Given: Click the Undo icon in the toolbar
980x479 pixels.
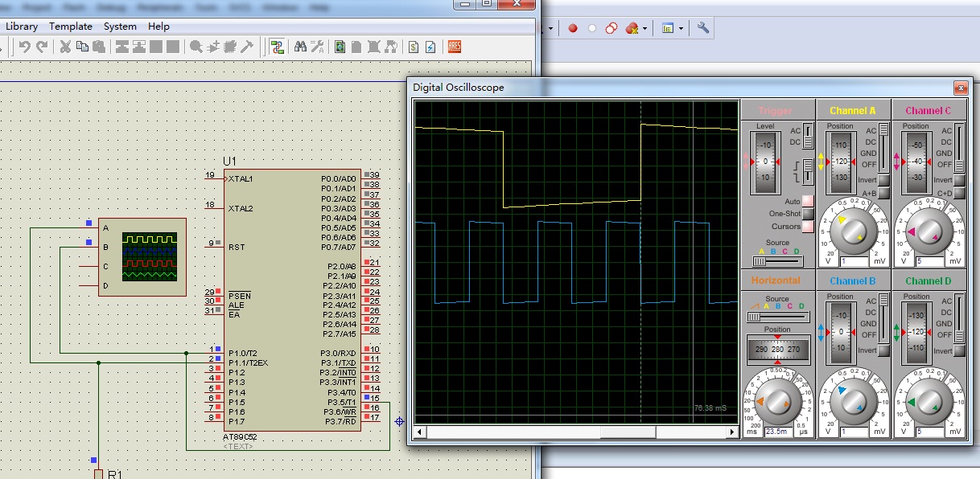Looking at the screenshot, I should click(25, 47).
